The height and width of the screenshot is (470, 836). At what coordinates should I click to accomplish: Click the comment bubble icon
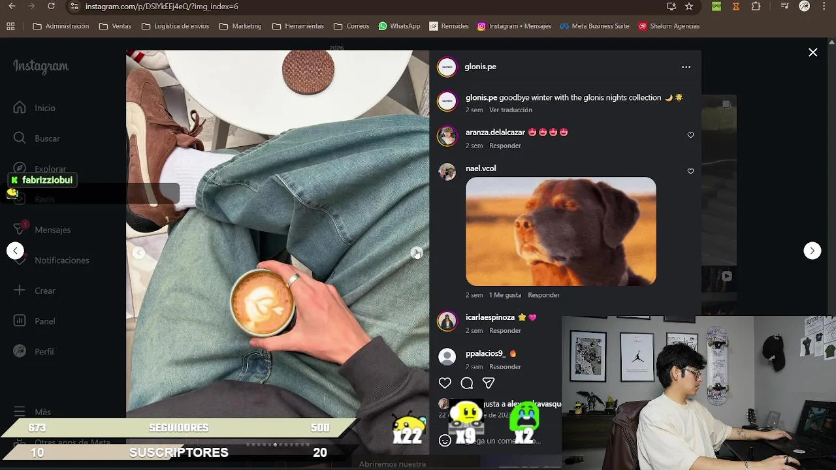click(466, 383)
